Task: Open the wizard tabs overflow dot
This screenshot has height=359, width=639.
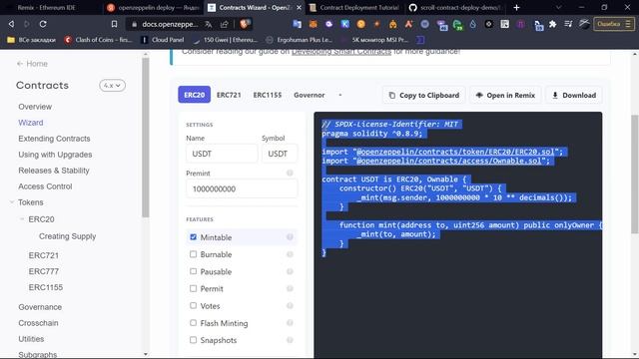Action: point(339,95)
